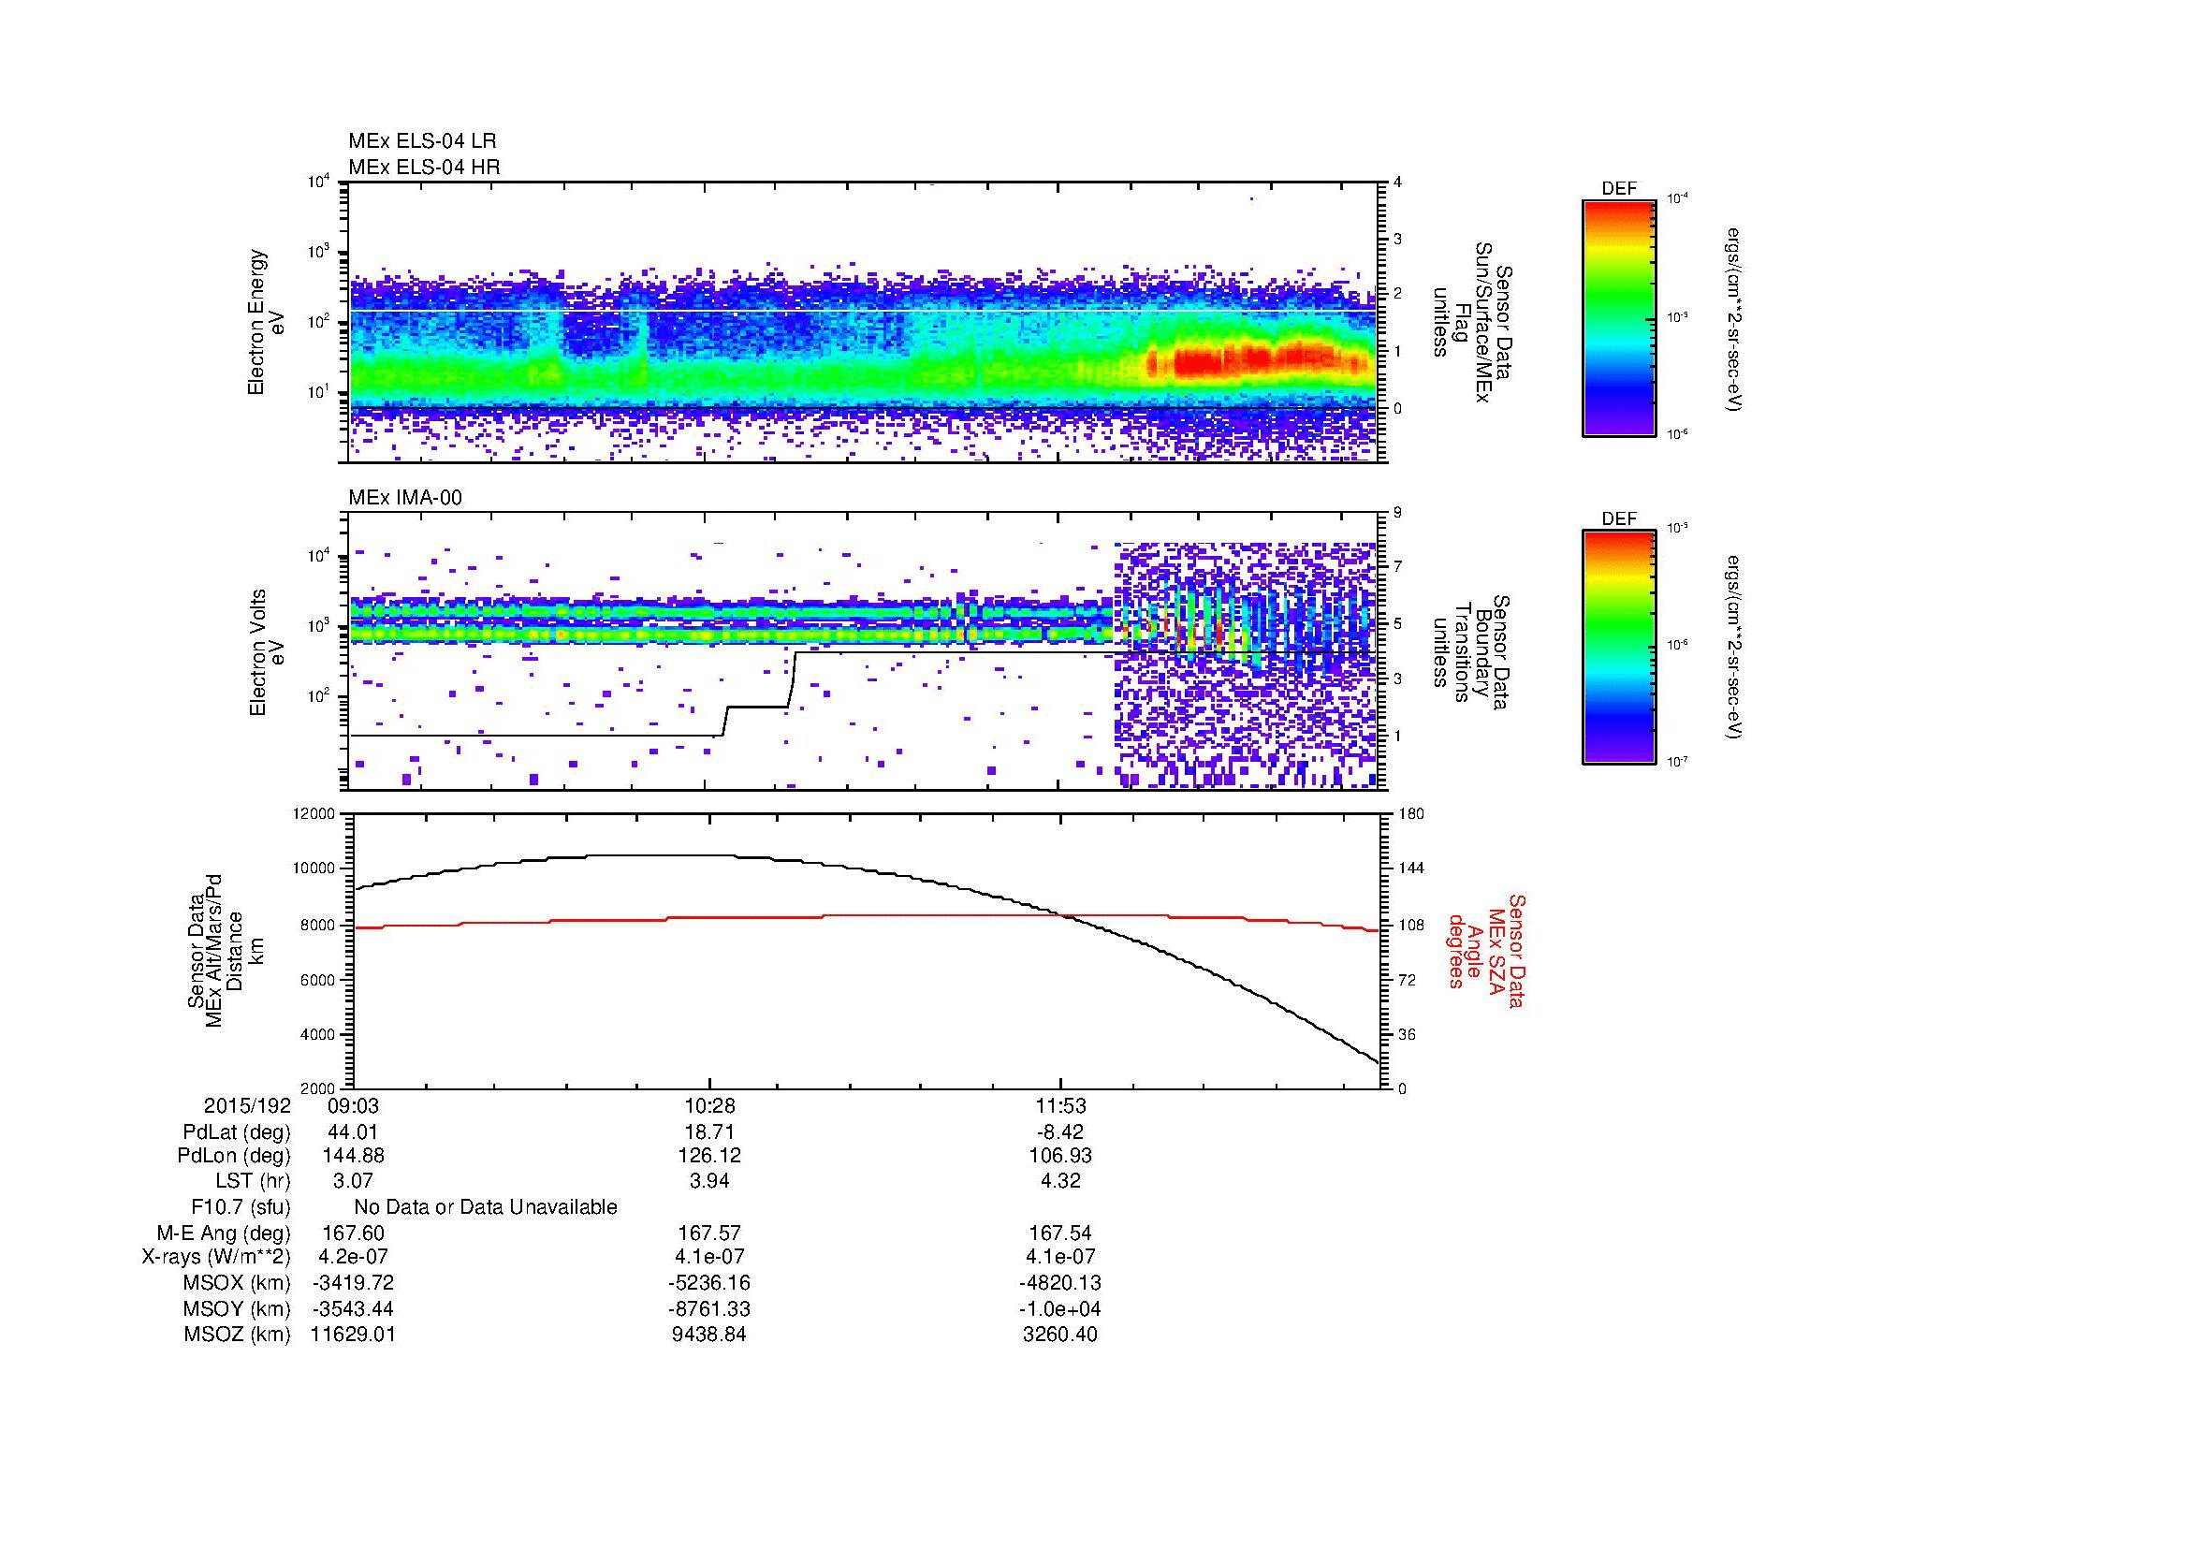Click the red MEx SZA Angle axis label

coord(1485,950)
